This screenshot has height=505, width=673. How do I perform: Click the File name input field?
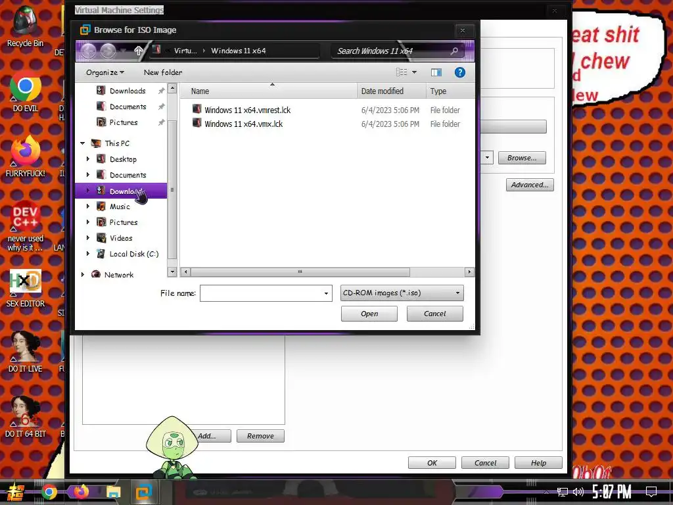(261, 293)
